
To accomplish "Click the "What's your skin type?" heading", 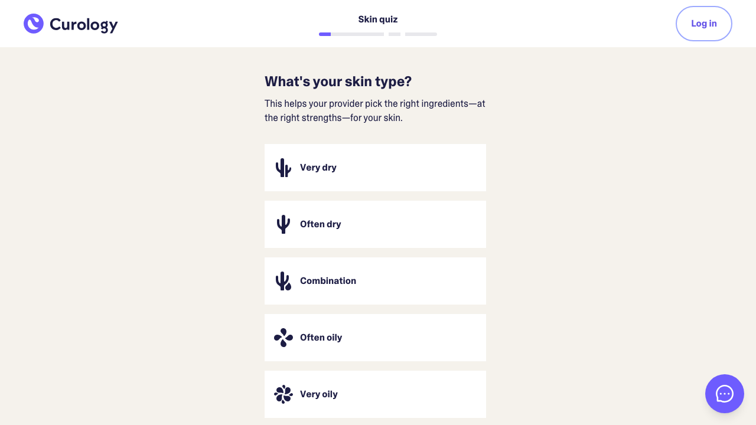I will point(338,81).
